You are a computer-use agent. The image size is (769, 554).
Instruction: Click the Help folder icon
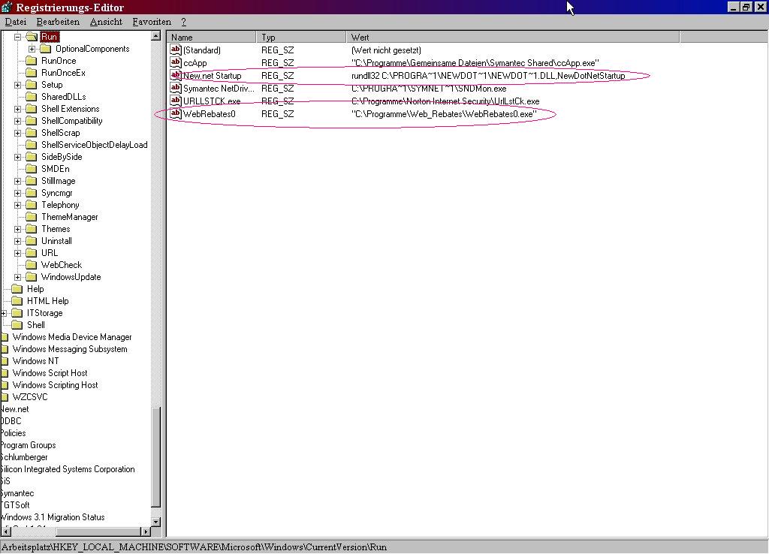pyautogui.click(x=17, y=289)
